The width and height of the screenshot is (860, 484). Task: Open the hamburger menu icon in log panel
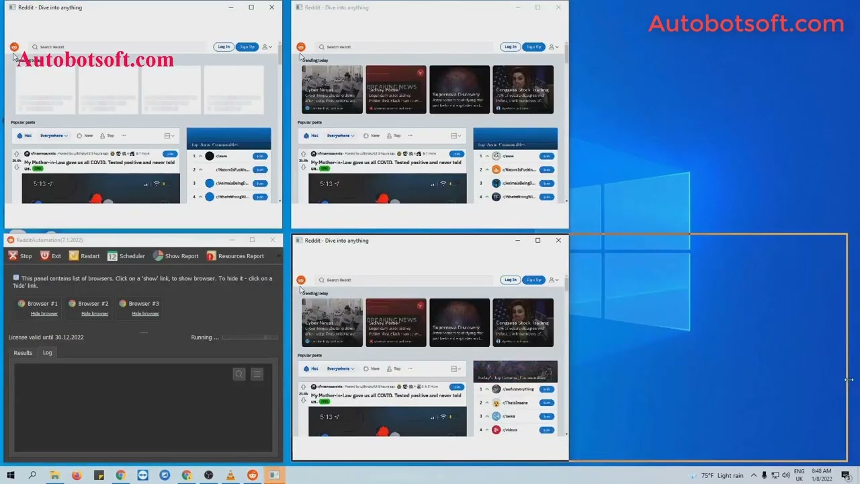tap(257, 374)
